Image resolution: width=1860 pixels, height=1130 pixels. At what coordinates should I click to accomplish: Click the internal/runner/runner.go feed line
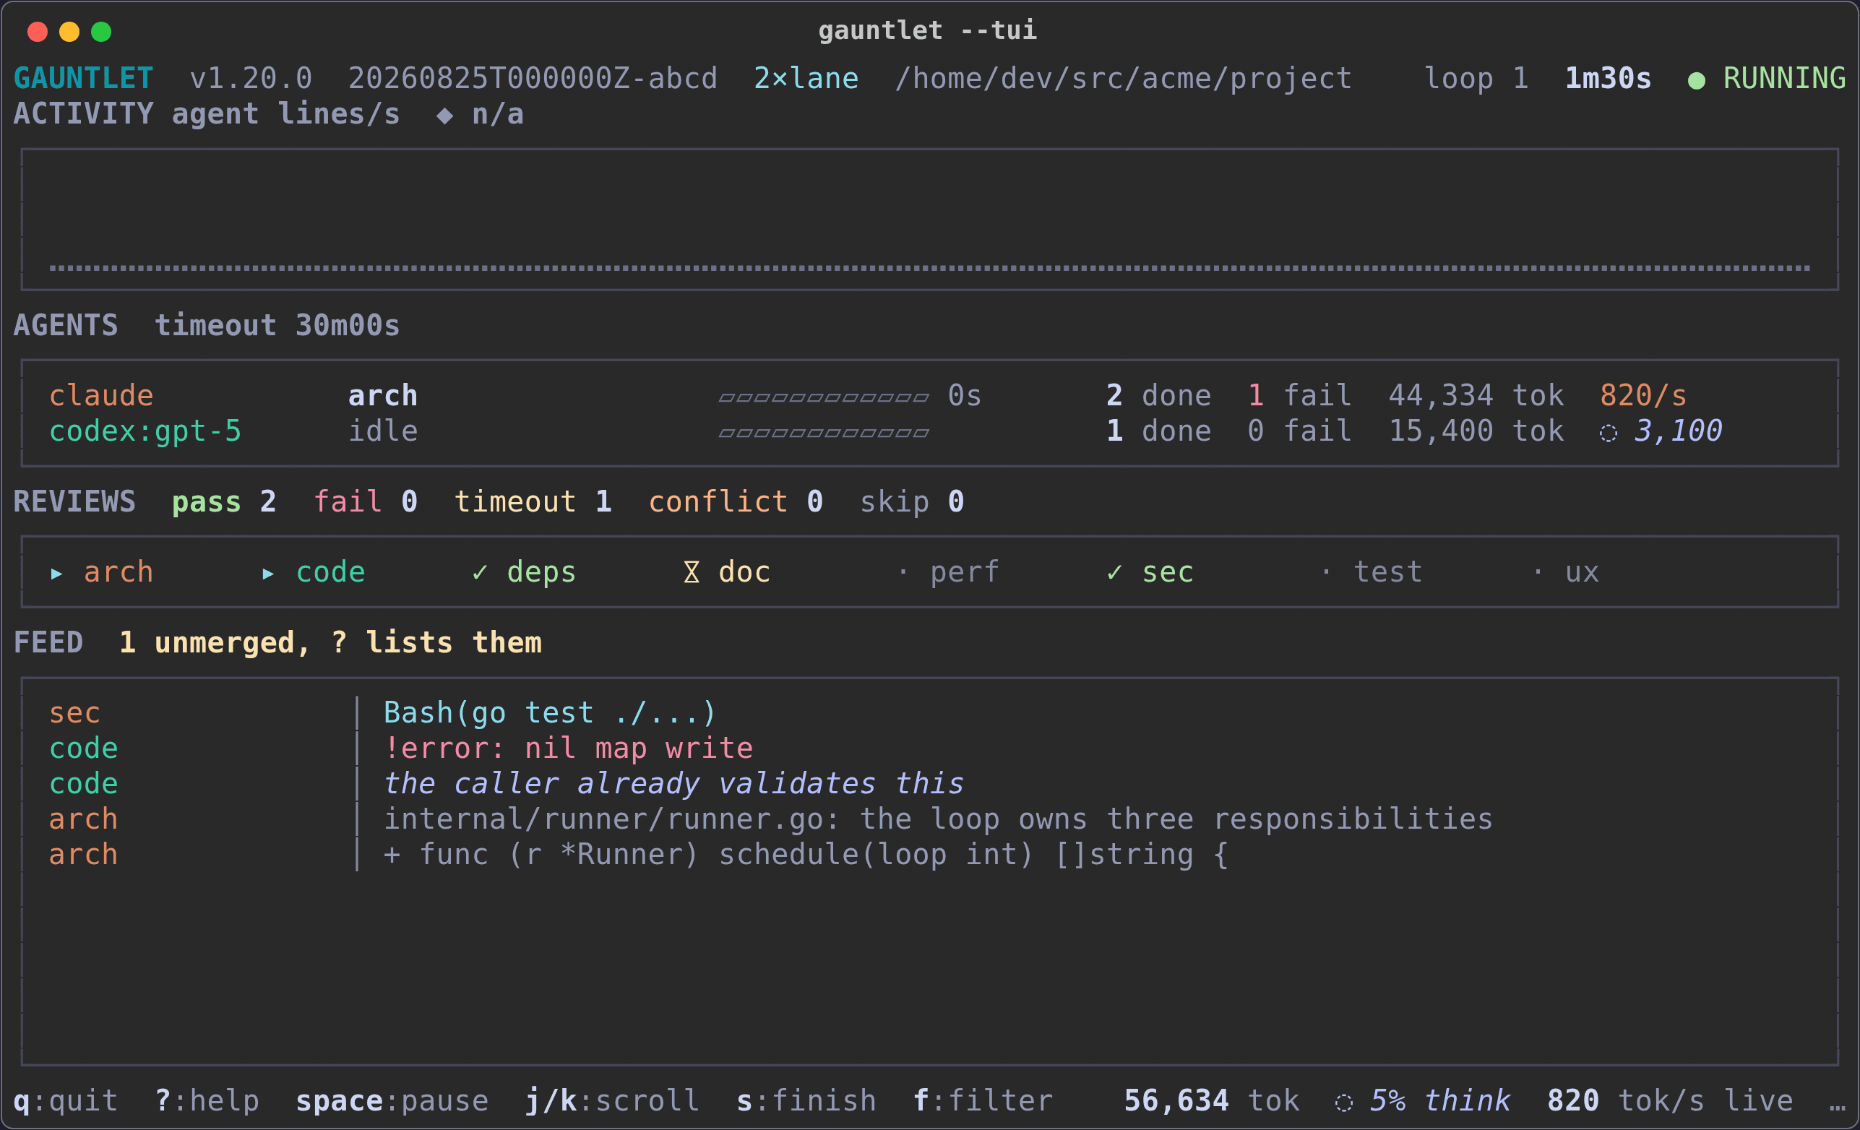pos(938,820)
